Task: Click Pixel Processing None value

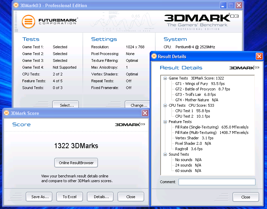Action: click(x=130, y=54)
